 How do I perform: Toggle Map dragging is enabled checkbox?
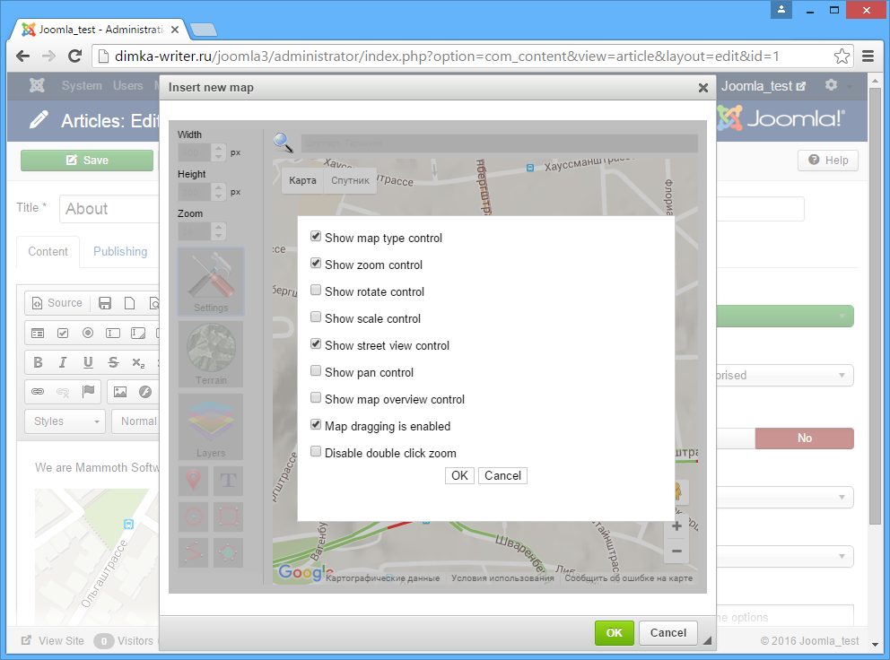(316, 426)
